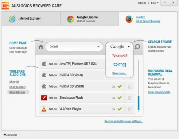Click the Shockwave Flash icon
Screen dimensions: 179x139
pos(44,98)
